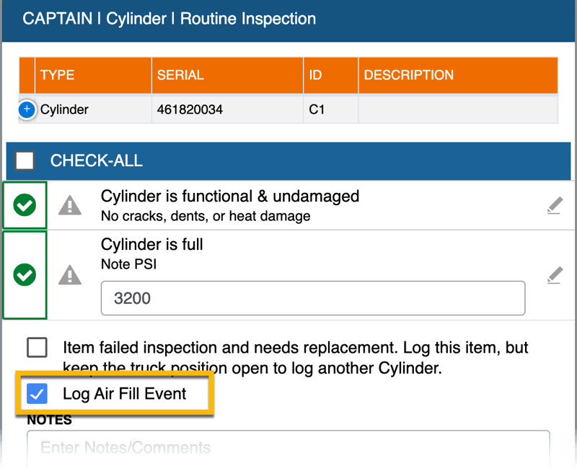
Task: Click green checkmark for Cylinder is functional
Action: tap(25, 206)
